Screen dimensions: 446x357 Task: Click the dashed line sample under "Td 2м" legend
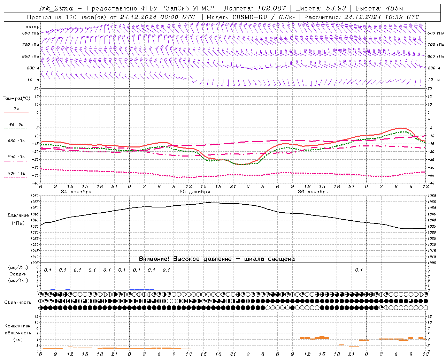16,129
